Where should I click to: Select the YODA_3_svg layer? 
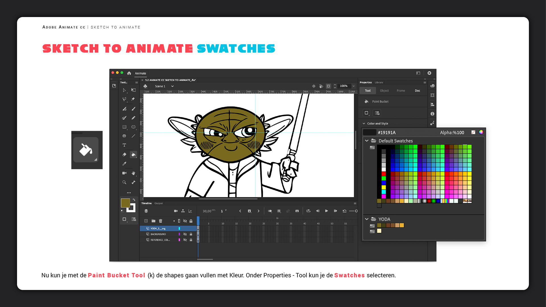[x=158, y=229]
